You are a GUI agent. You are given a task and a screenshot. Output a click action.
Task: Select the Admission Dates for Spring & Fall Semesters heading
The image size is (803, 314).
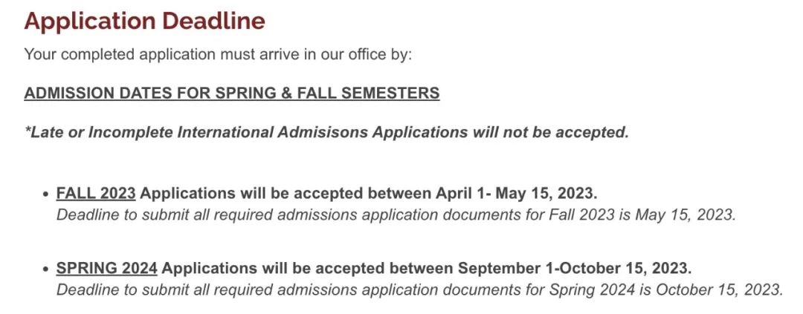tap(232, 93)
